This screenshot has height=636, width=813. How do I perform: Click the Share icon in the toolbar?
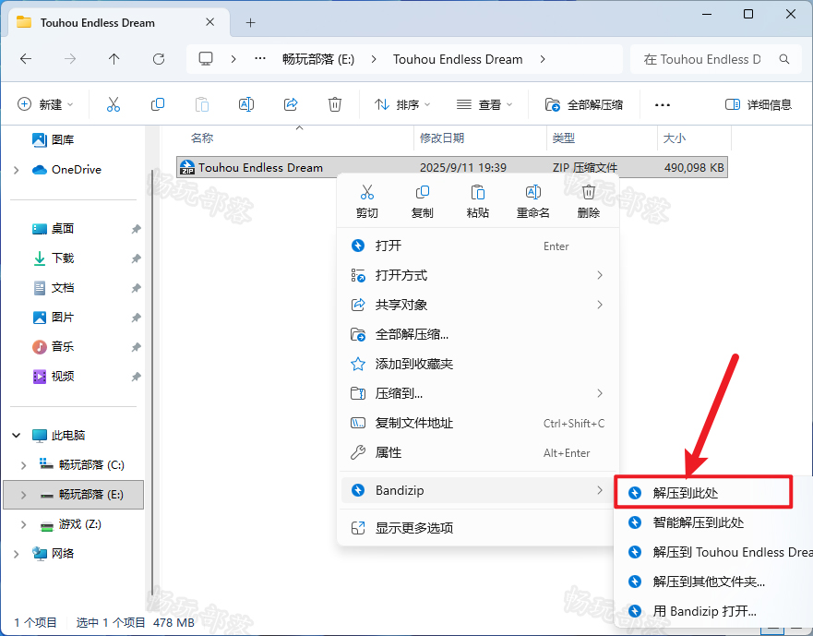[291, 104]
